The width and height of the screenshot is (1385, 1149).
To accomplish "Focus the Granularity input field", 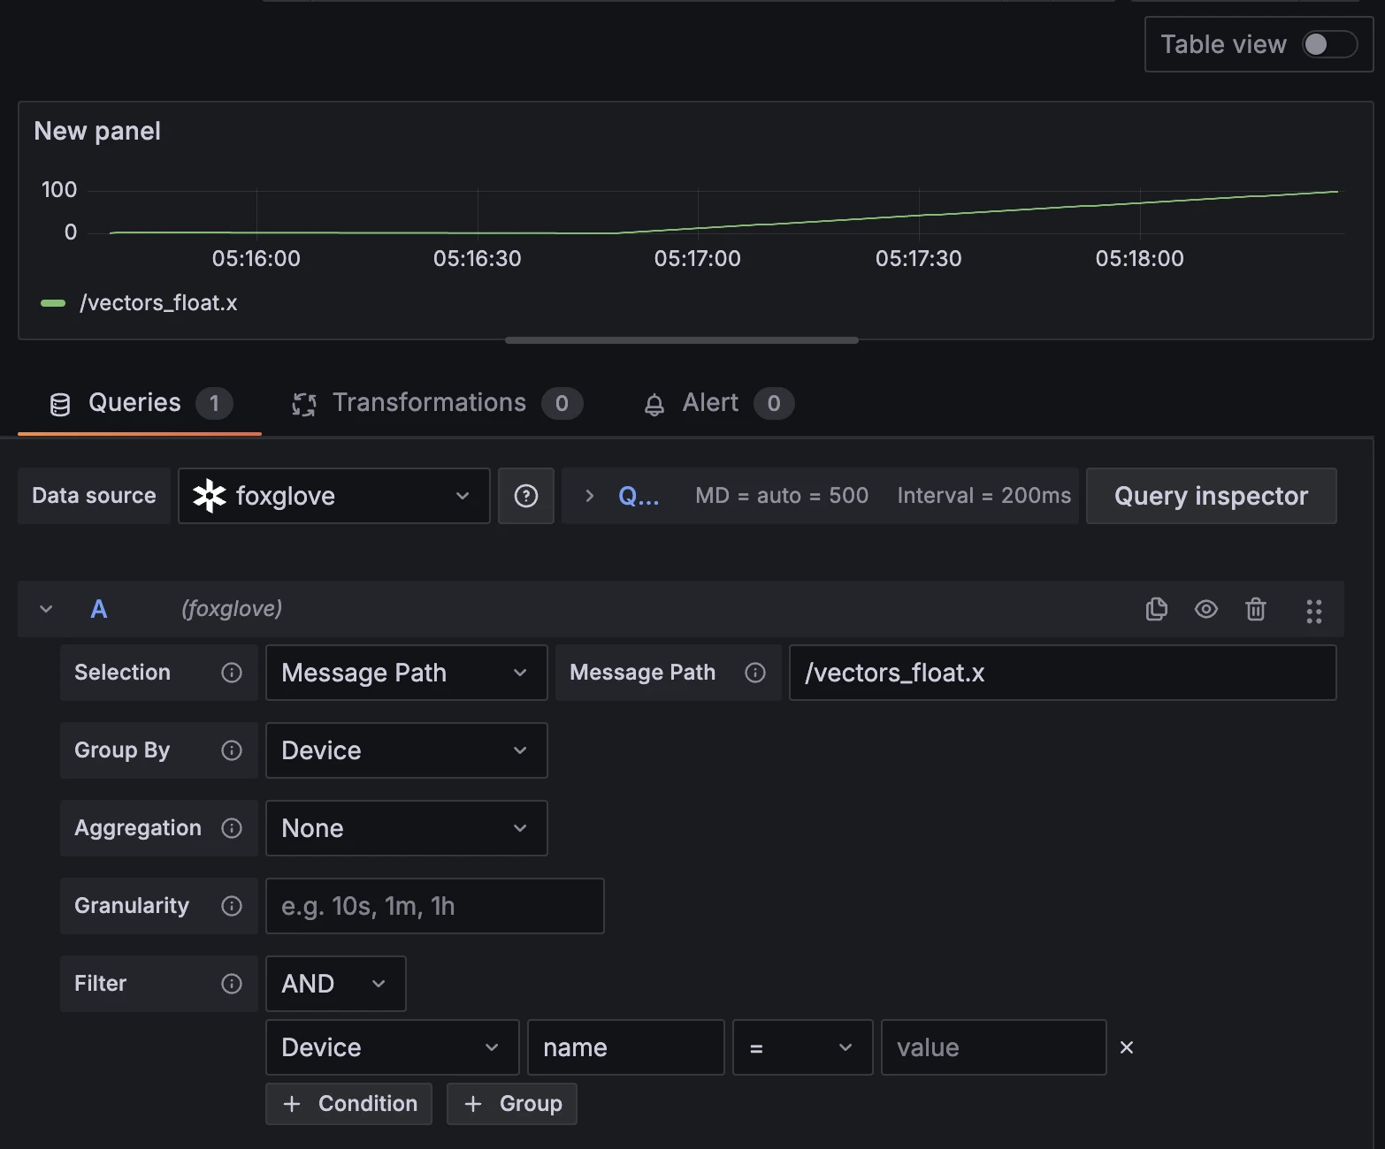I will coord(435,906).
